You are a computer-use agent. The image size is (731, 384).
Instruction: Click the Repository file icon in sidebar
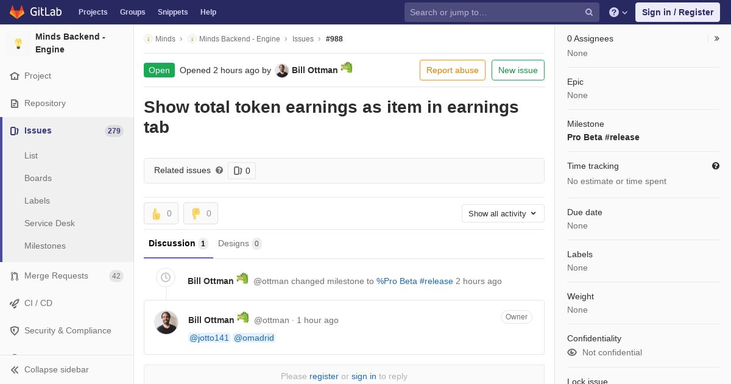pos(15,104)
